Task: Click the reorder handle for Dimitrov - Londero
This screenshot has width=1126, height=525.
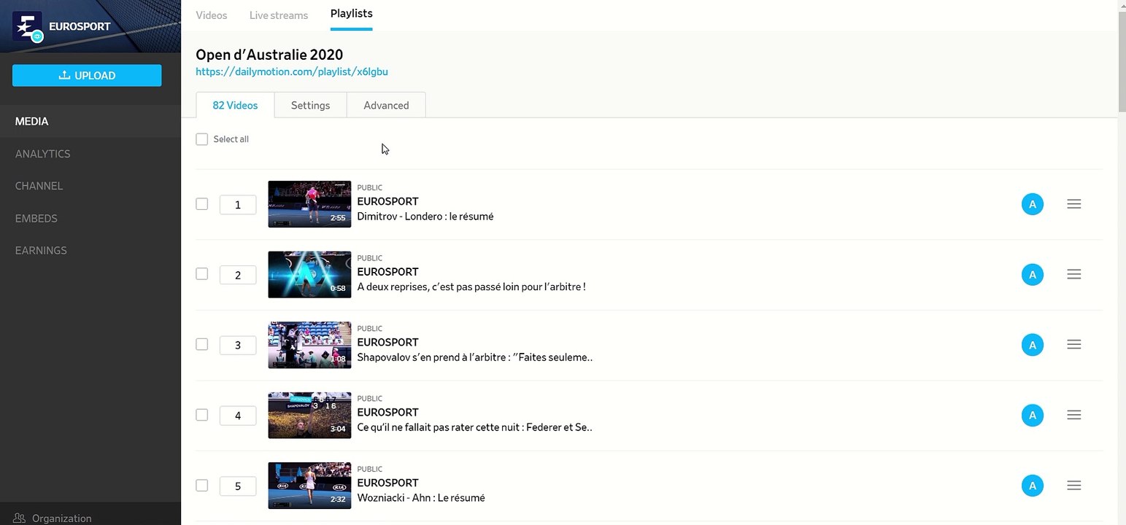Action: tap(1073, 204)
